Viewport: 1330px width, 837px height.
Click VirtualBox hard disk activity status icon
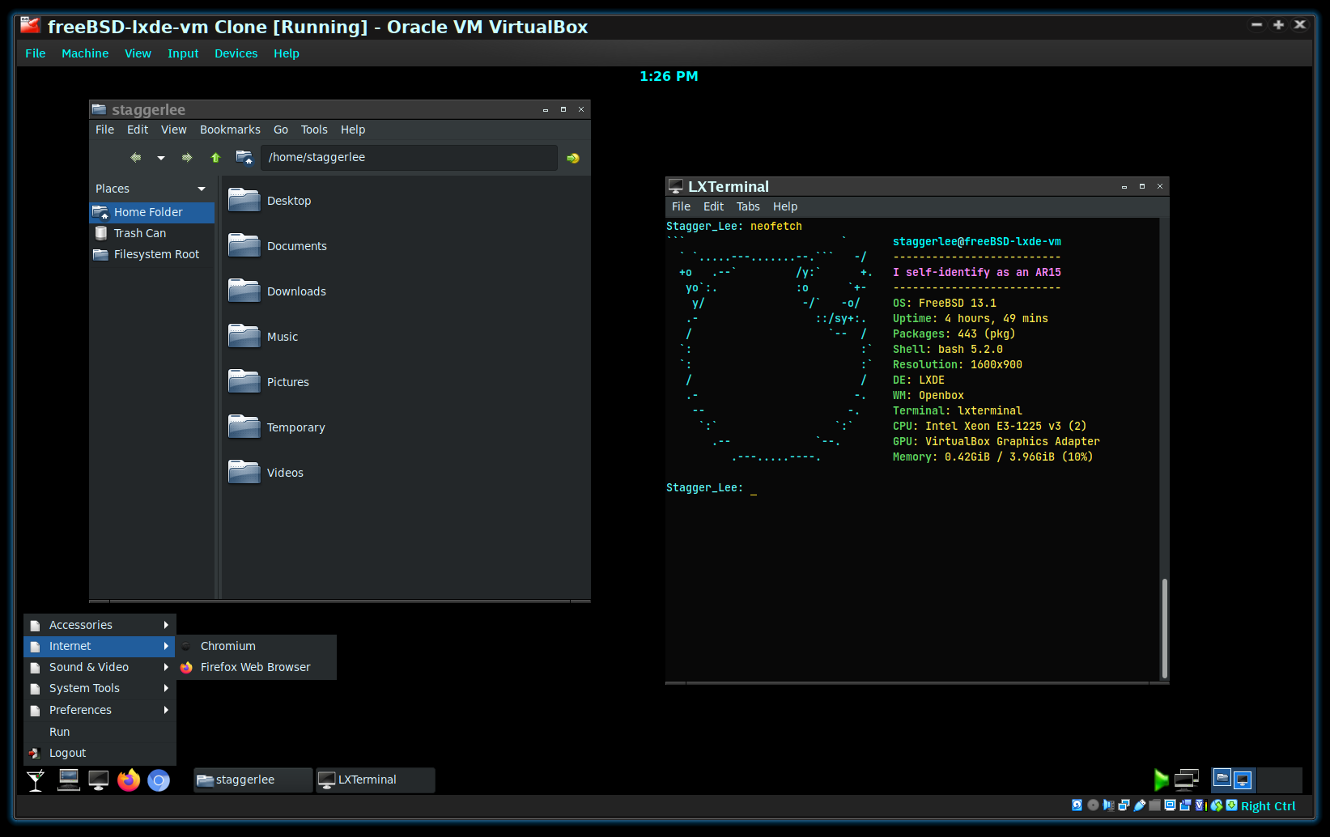point(1077,805)
